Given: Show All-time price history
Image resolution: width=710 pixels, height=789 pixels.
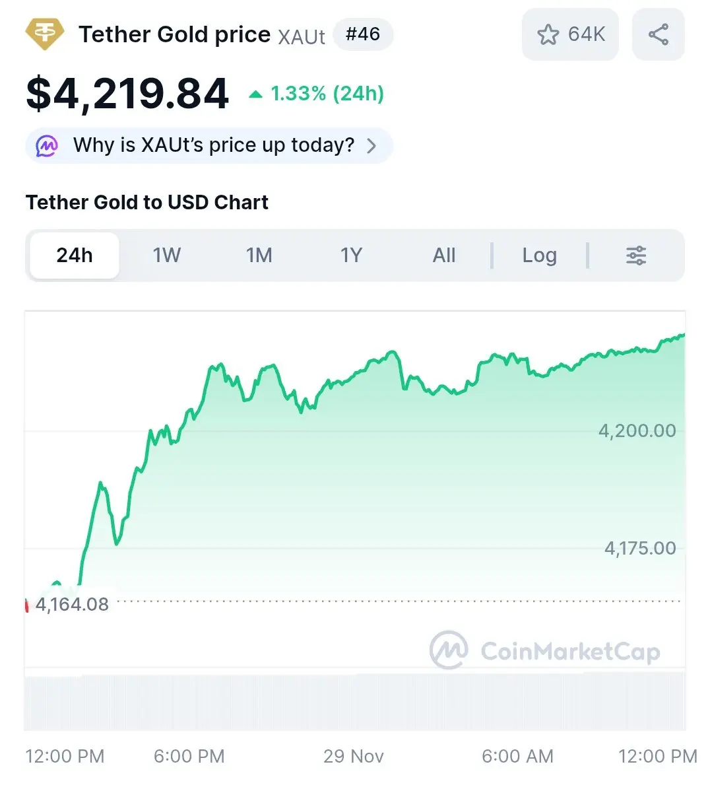Looking at the screenshot, I should [444, 256].
